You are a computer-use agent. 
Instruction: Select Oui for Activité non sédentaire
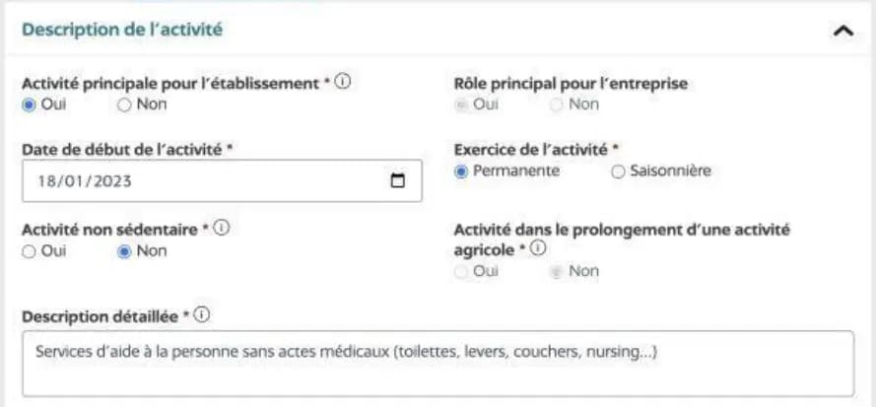(30, 251)
